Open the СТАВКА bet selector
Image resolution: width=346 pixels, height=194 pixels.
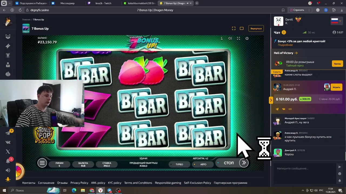107,164
